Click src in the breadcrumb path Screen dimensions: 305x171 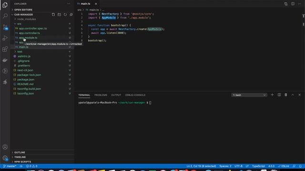point(80,9)
